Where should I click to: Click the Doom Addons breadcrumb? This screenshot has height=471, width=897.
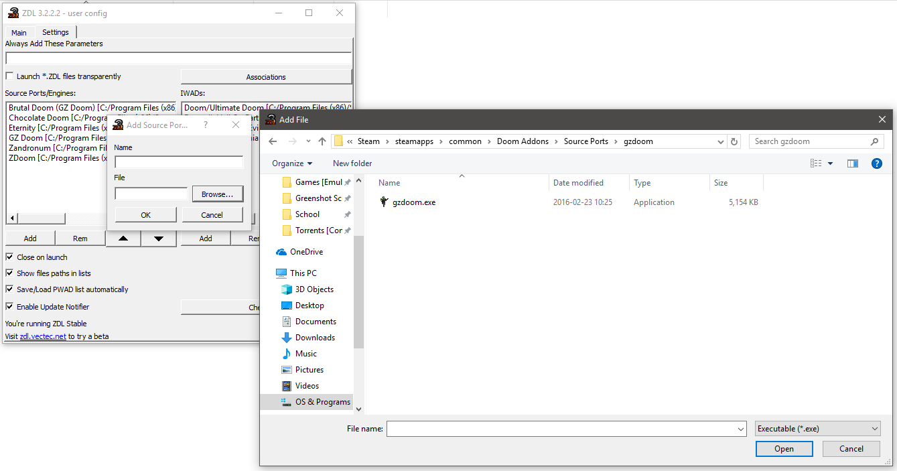[523, 141]
